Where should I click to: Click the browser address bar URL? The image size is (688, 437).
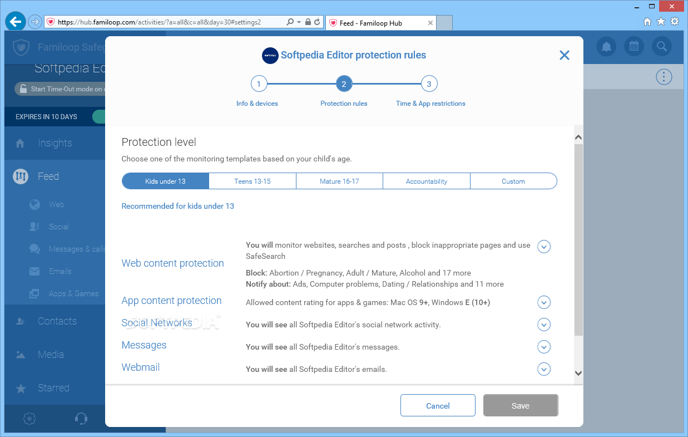point(160,22)
